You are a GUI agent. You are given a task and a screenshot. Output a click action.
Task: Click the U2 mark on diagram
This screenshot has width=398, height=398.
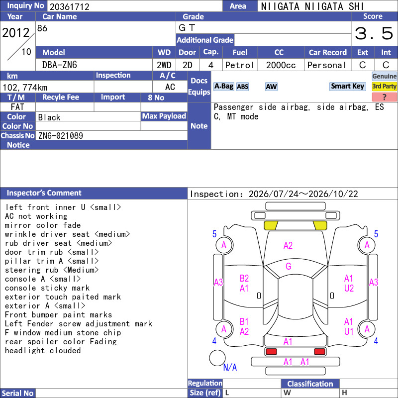349,289
